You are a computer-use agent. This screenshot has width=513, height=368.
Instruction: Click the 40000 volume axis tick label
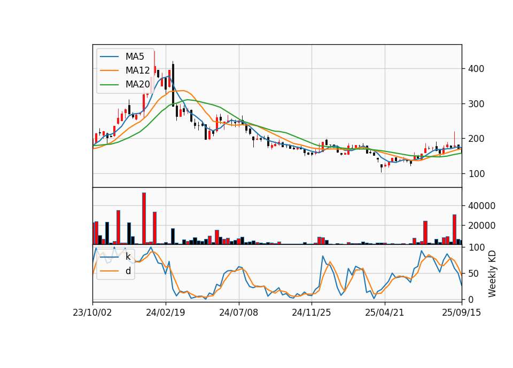pyautogui.click(x=481, y=206)
